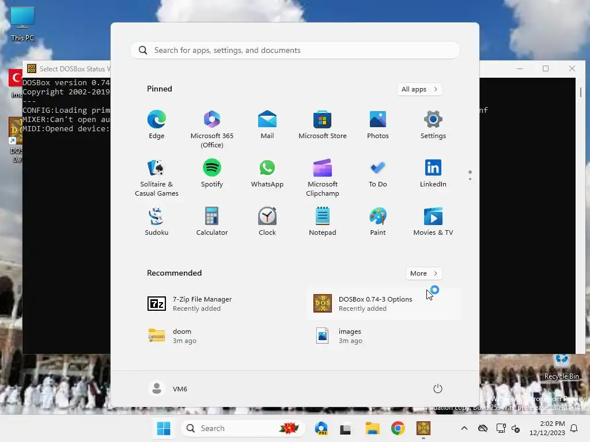This screenshot has height=442, width=590.
Task: Open the Task View taskbar icon
Action: [346, 428]
